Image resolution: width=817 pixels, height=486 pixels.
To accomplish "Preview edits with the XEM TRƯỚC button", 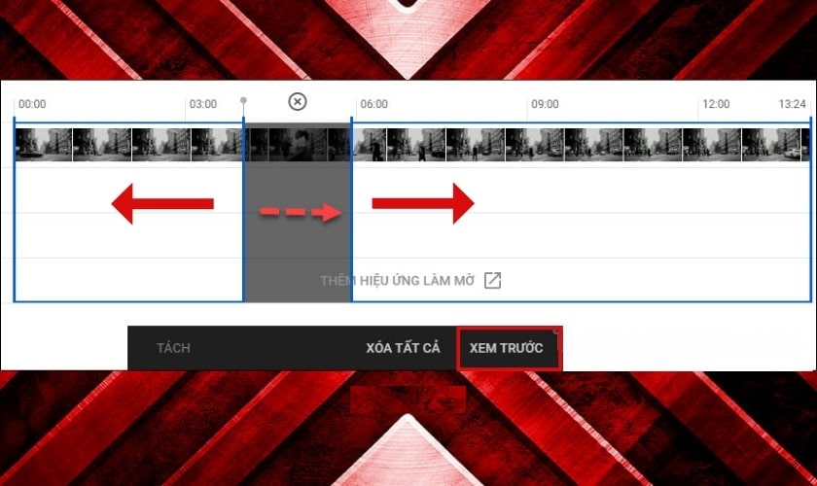I will [x=509, y=348].
